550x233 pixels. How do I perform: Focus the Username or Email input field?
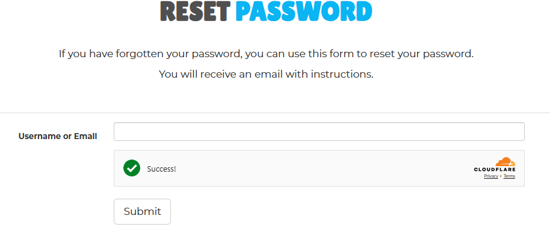click(319, 132)
